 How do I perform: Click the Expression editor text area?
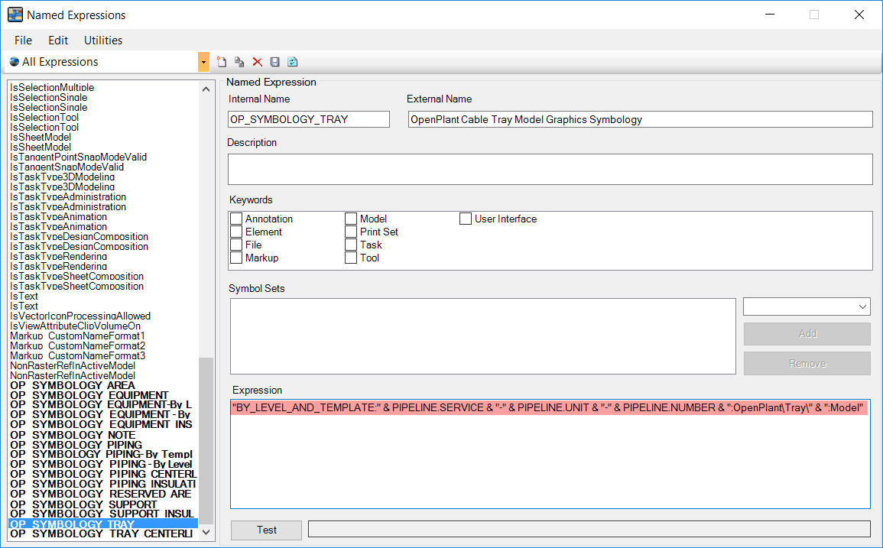550,454
